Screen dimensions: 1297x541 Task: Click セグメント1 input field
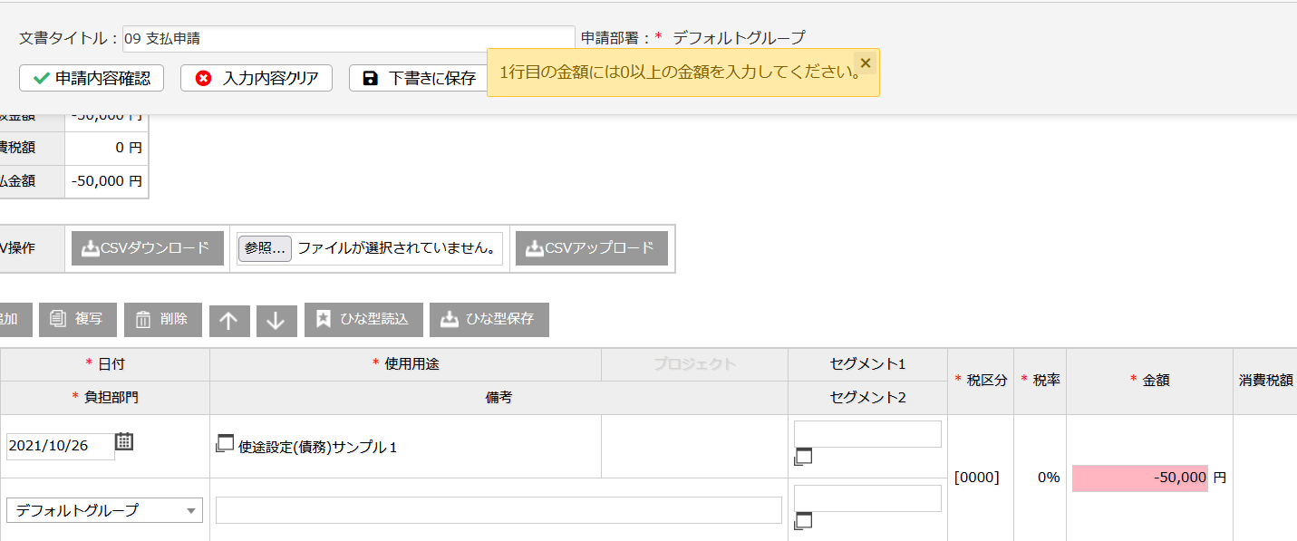(x=867, y=434)
